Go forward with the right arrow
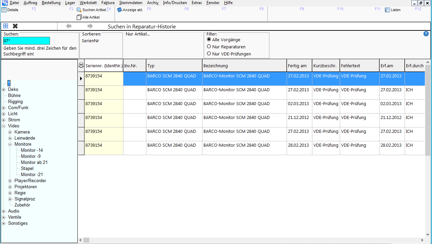 tap(90, 26)
